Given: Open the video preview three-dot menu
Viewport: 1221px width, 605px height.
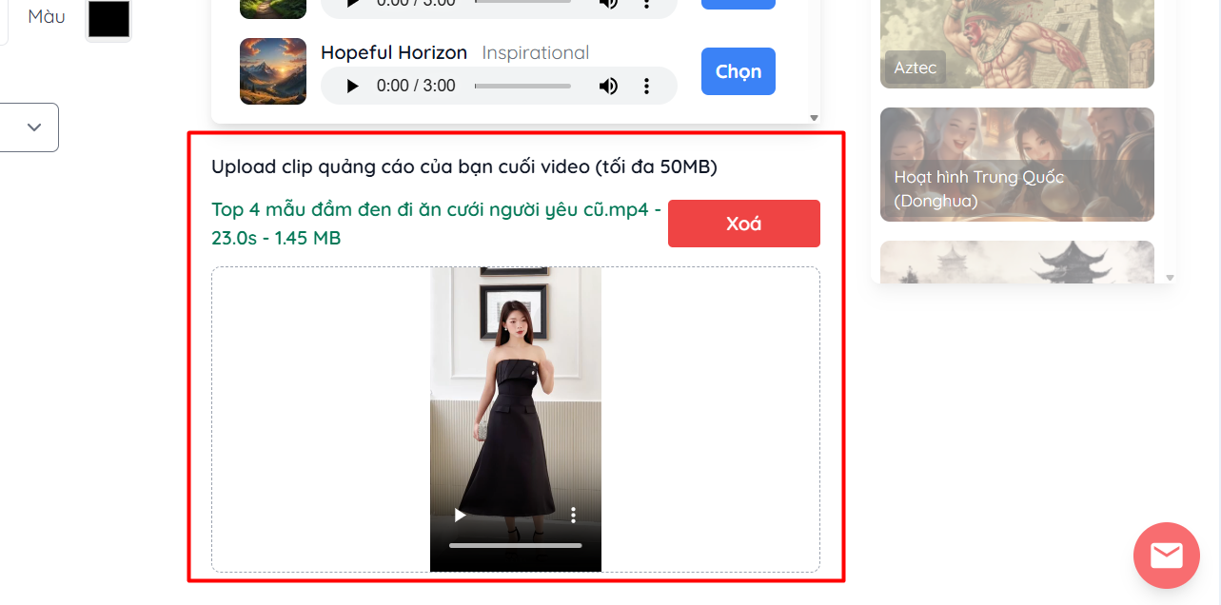Looking at the screenshot, I should [x=573, y=515].
